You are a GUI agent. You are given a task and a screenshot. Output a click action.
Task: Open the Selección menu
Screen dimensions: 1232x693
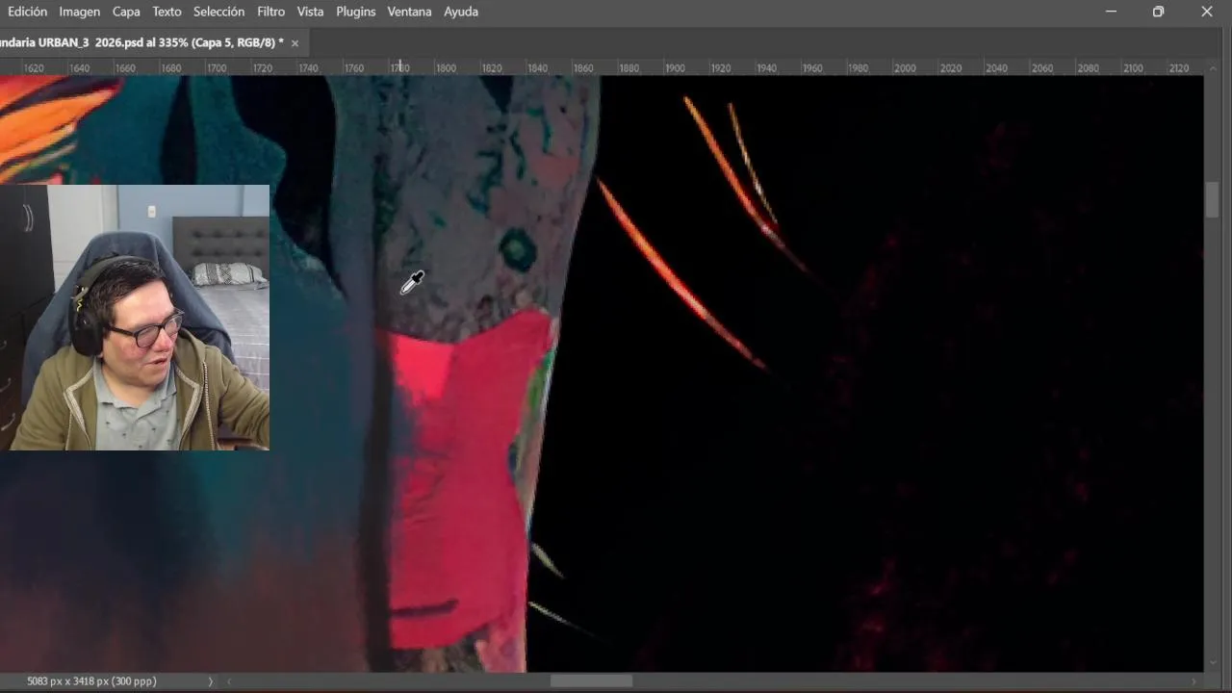218,12
